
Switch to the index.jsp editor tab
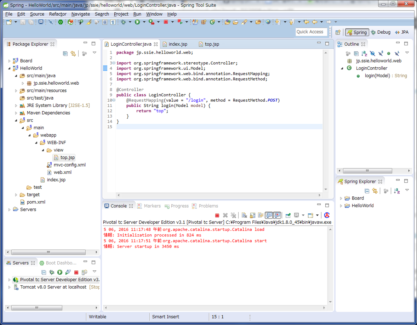tap(178, 44)
